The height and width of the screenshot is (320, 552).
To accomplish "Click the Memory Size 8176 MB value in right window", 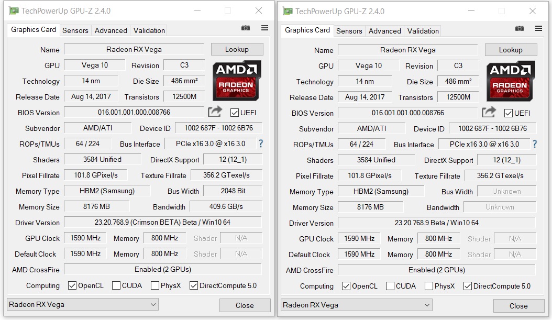I will coord(370,207).
